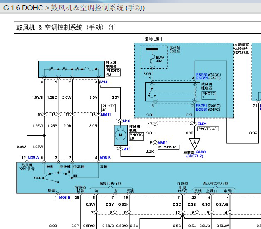261x229 pixels.
Task: Click the blower motor M symbol
Action: click(x=121, y=135)
